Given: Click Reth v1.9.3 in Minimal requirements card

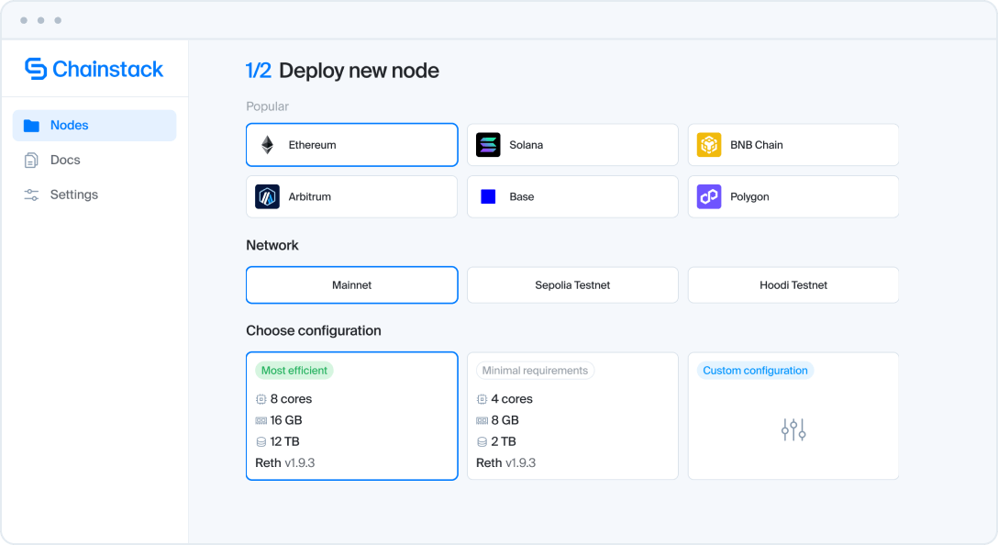Looking at the screenshot, I should 506,462.
